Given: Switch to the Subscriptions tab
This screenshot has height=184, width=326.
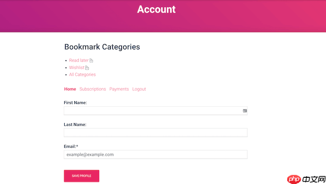Looking at the screenshot, I should click(x=93, y=89).
